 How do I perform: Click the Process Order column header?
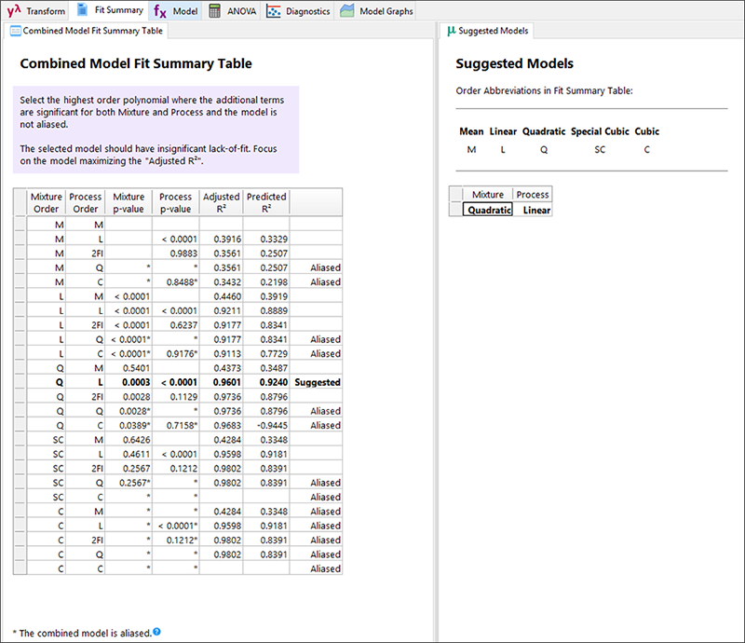[x=86, y=203]
